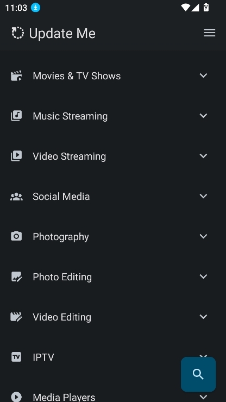Tap the Update Me title text

tap(62, 33)
